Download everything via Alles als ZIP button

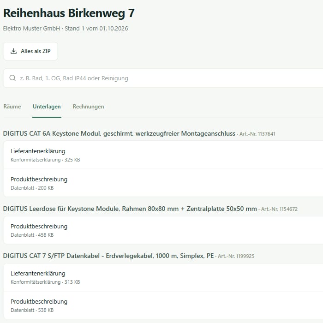pos(30,51)
